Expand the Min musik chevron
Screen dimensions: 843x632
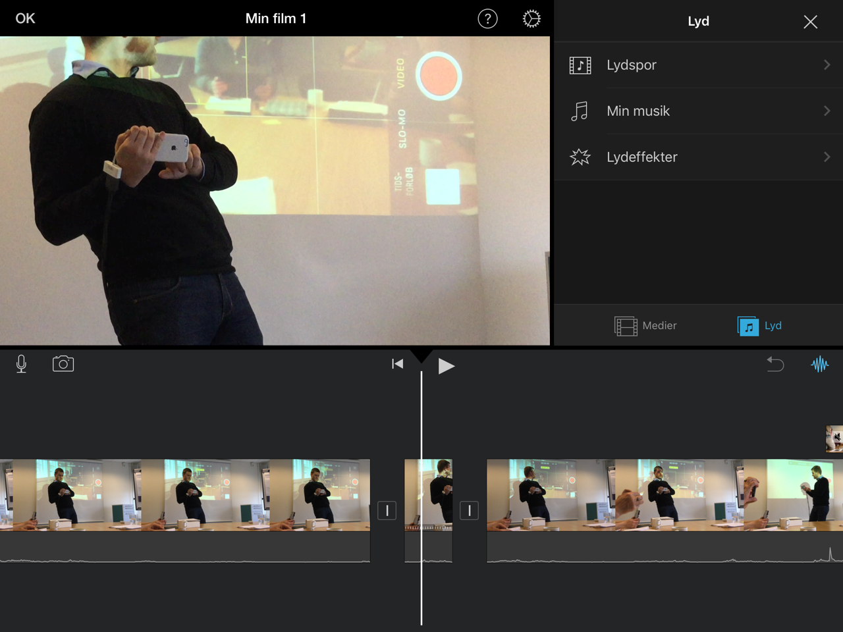pos(827,111)
